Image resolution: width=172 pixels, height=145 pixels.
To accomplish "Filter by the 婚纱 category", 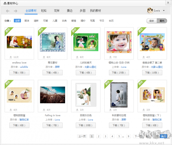I will click(83, 21).
